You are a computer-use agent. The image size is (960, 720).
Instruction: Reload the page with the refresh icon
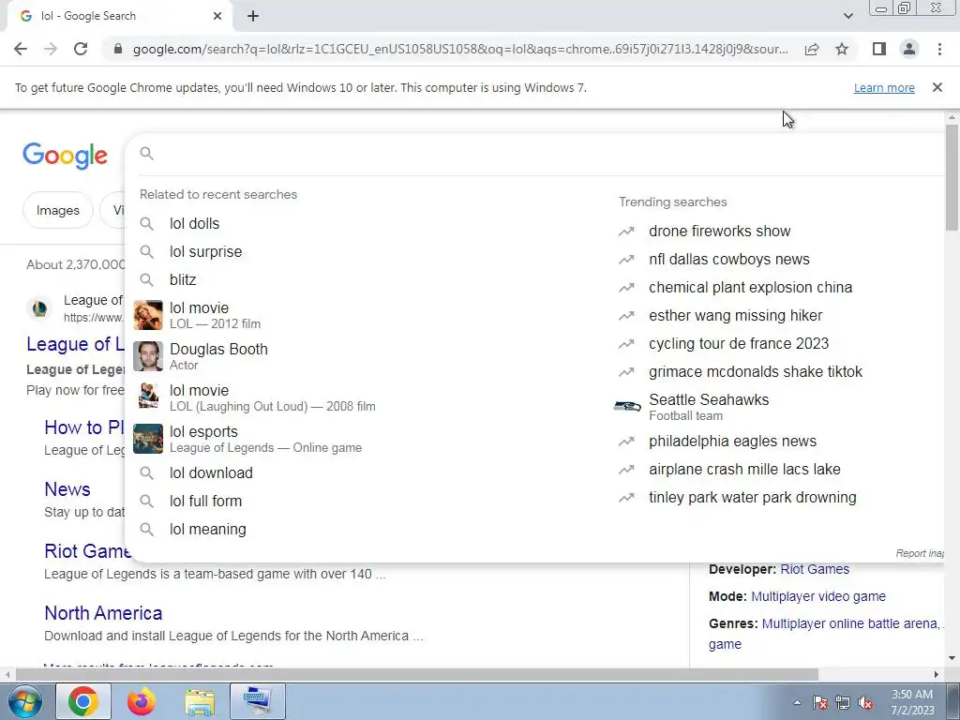click(x=81, y=49)
